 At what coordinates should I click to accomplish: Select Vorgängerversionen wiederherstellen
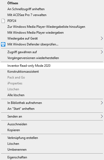52,58
